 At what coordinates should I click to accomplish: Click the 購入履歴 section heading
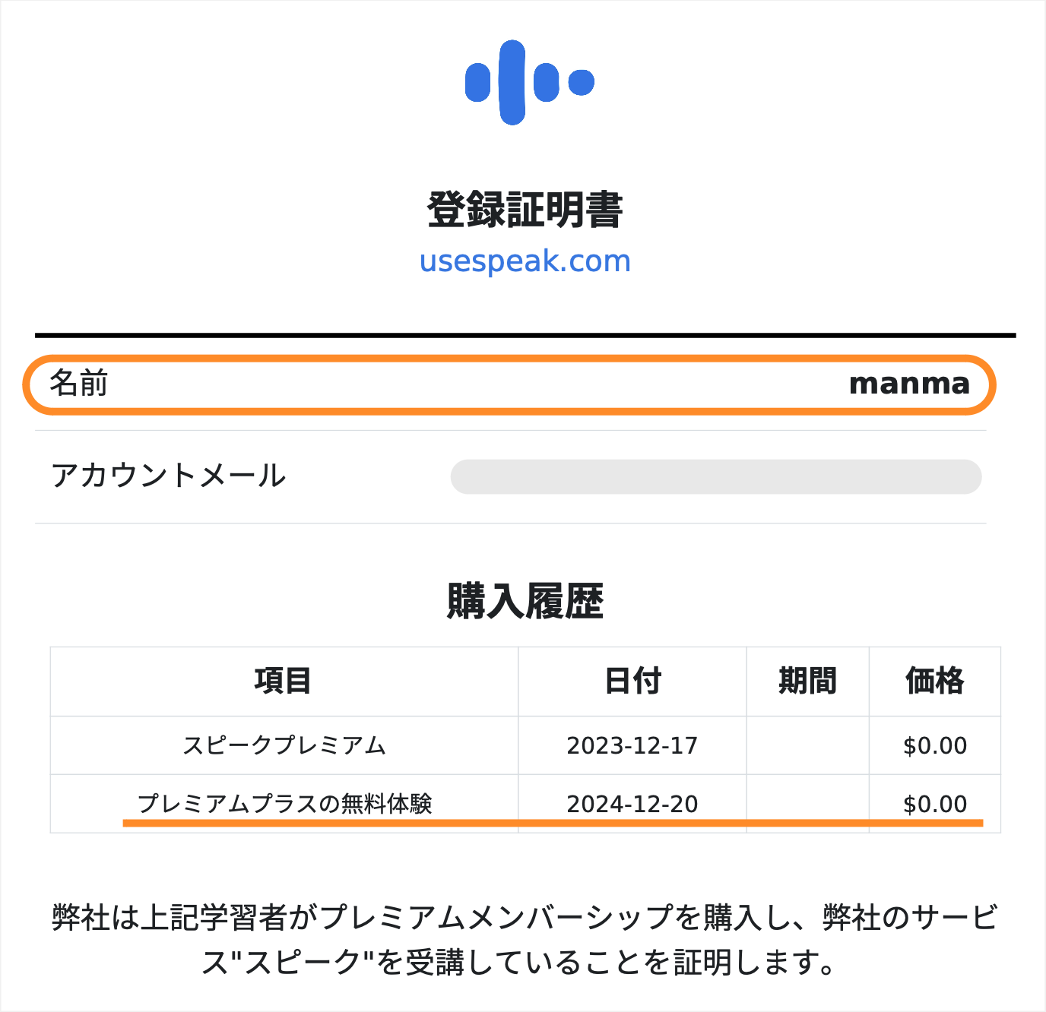click(525, 602)
